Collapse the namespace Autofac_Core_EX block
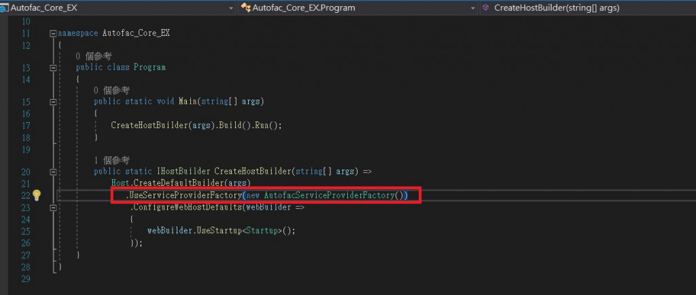This screenshot has height=295, width=696. pos(53,33)
